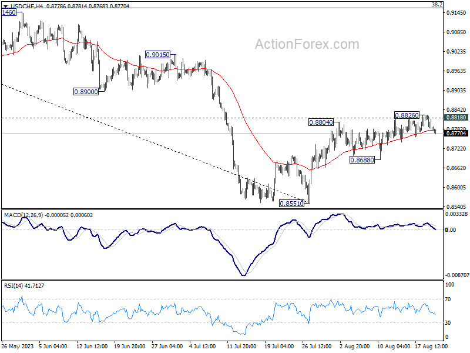Select the 0.89000 price label
This screenshot has height=353, width=470.
coord(86,92)
